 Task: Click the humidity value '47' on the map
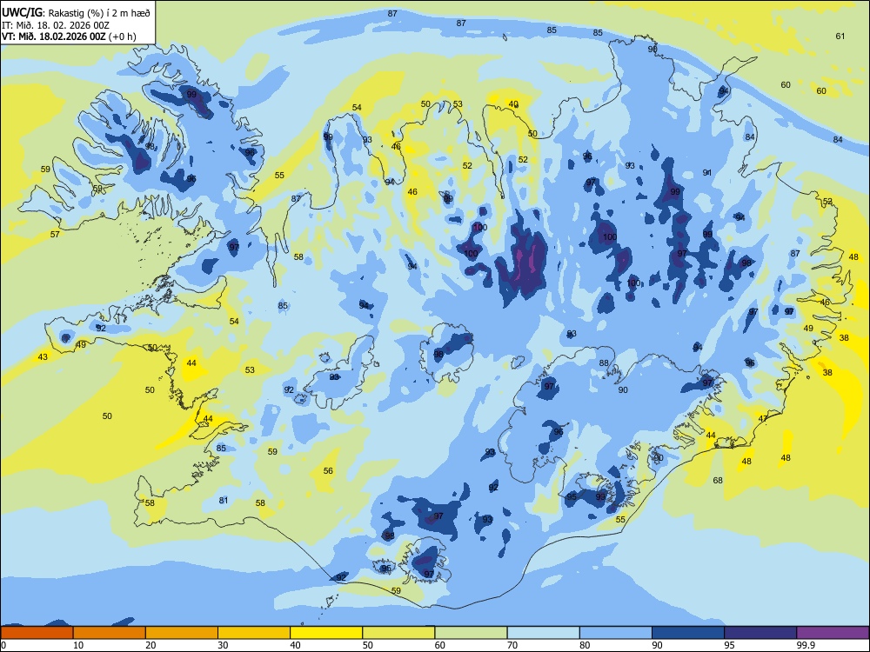coord(763,419)
